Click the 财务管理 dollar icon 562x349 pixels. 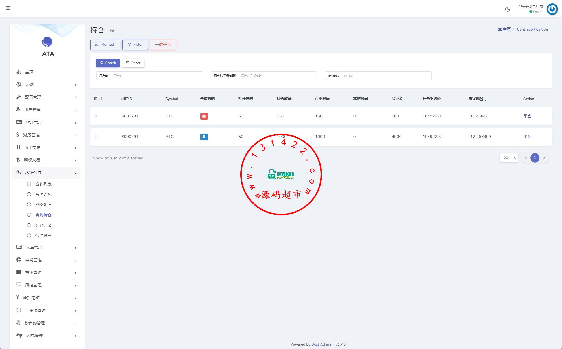(x=18, y=135)
